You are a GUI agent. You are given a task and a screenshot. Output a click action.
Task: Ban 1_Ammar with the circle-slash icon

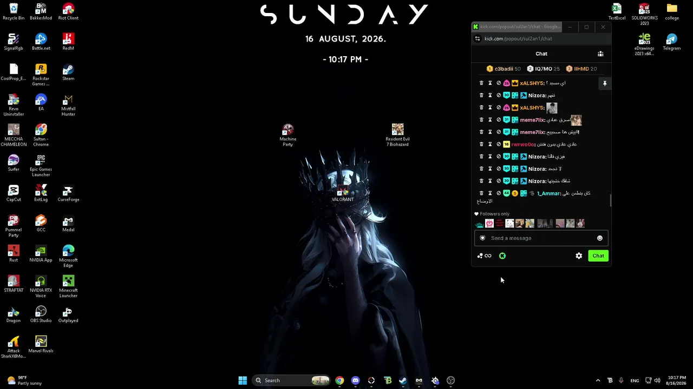pos(499,193)
